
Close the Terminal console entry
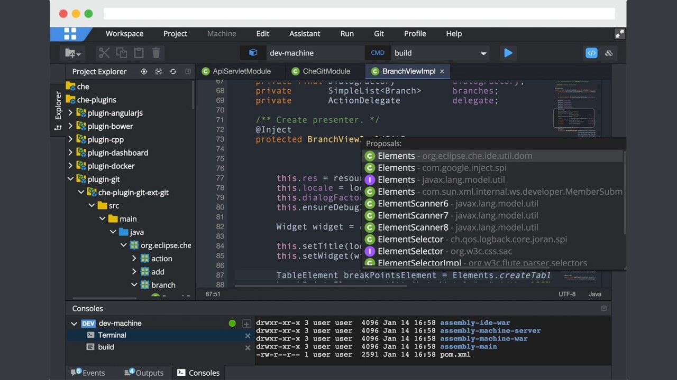point(248,336)
